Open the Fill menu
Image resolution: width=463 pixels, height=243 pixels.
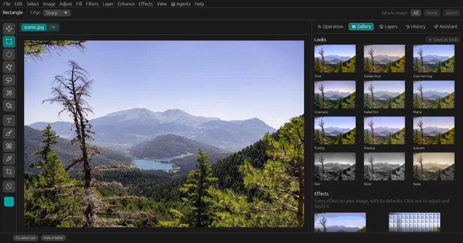tap(79, 4)
